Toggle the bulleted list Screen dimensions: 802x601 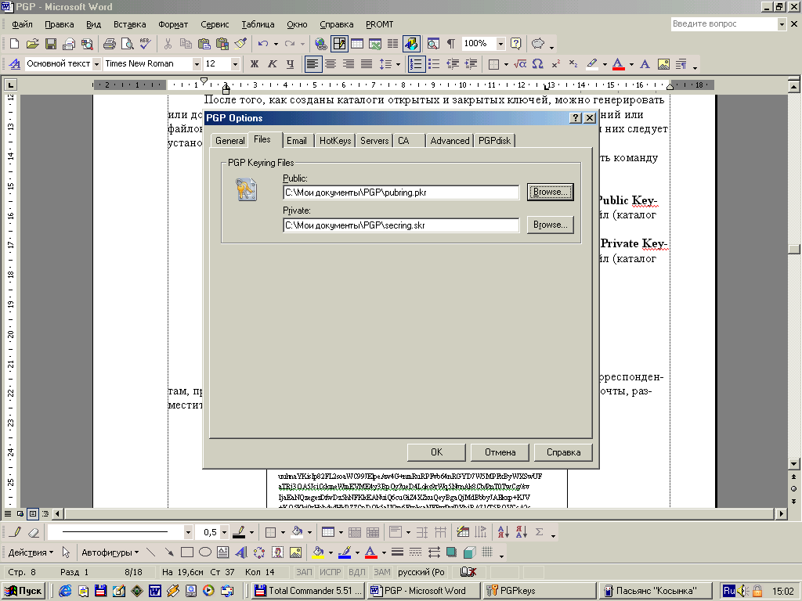(434, 64)
